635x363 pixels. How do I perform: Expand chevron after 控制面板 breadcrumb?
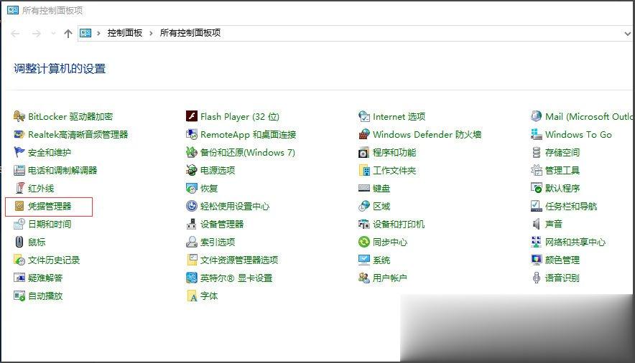(x=151, y=34)
